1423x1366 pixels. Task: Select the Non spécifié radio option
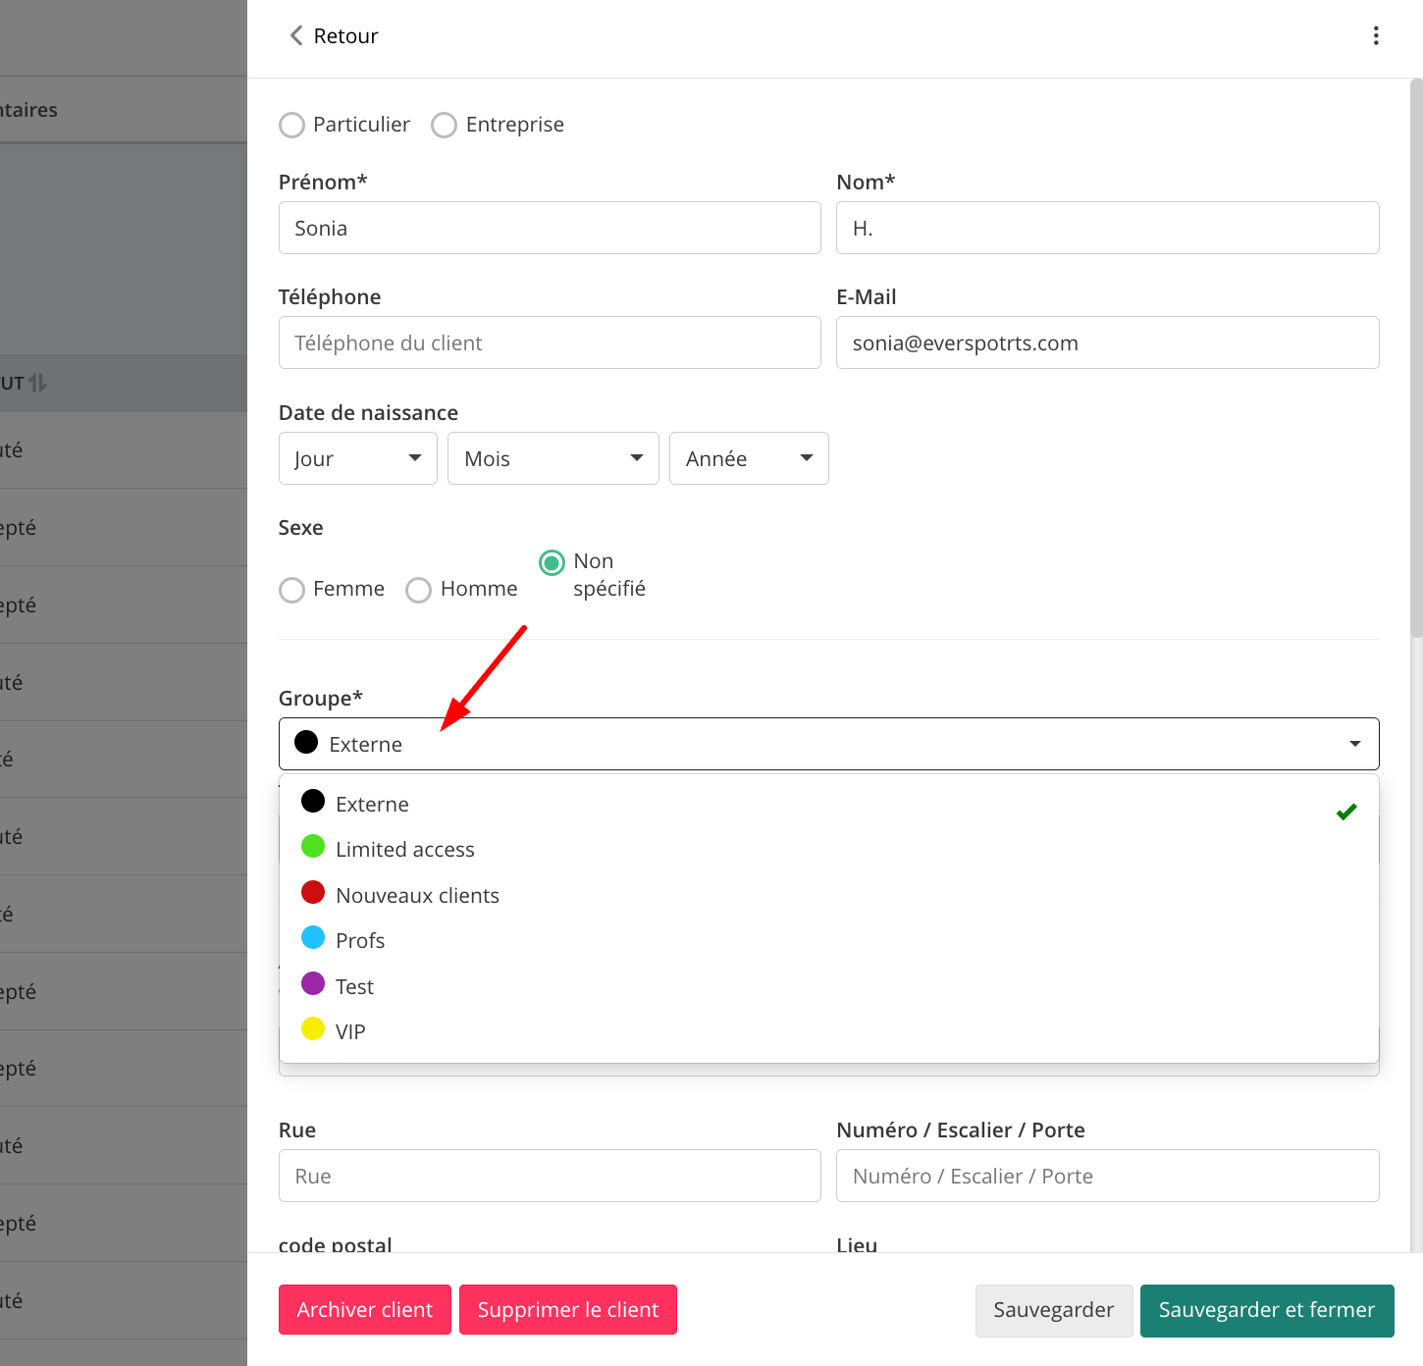552,562
